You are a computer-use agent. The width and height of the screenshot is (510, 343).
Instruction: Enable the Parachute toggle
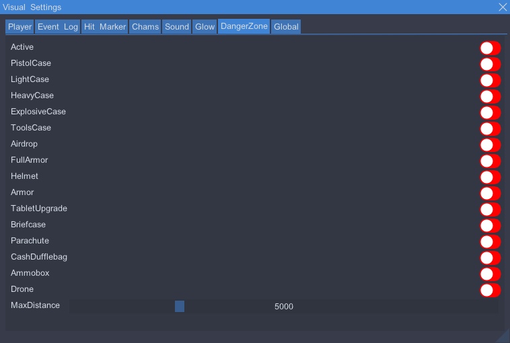click(x=490, y=242)
